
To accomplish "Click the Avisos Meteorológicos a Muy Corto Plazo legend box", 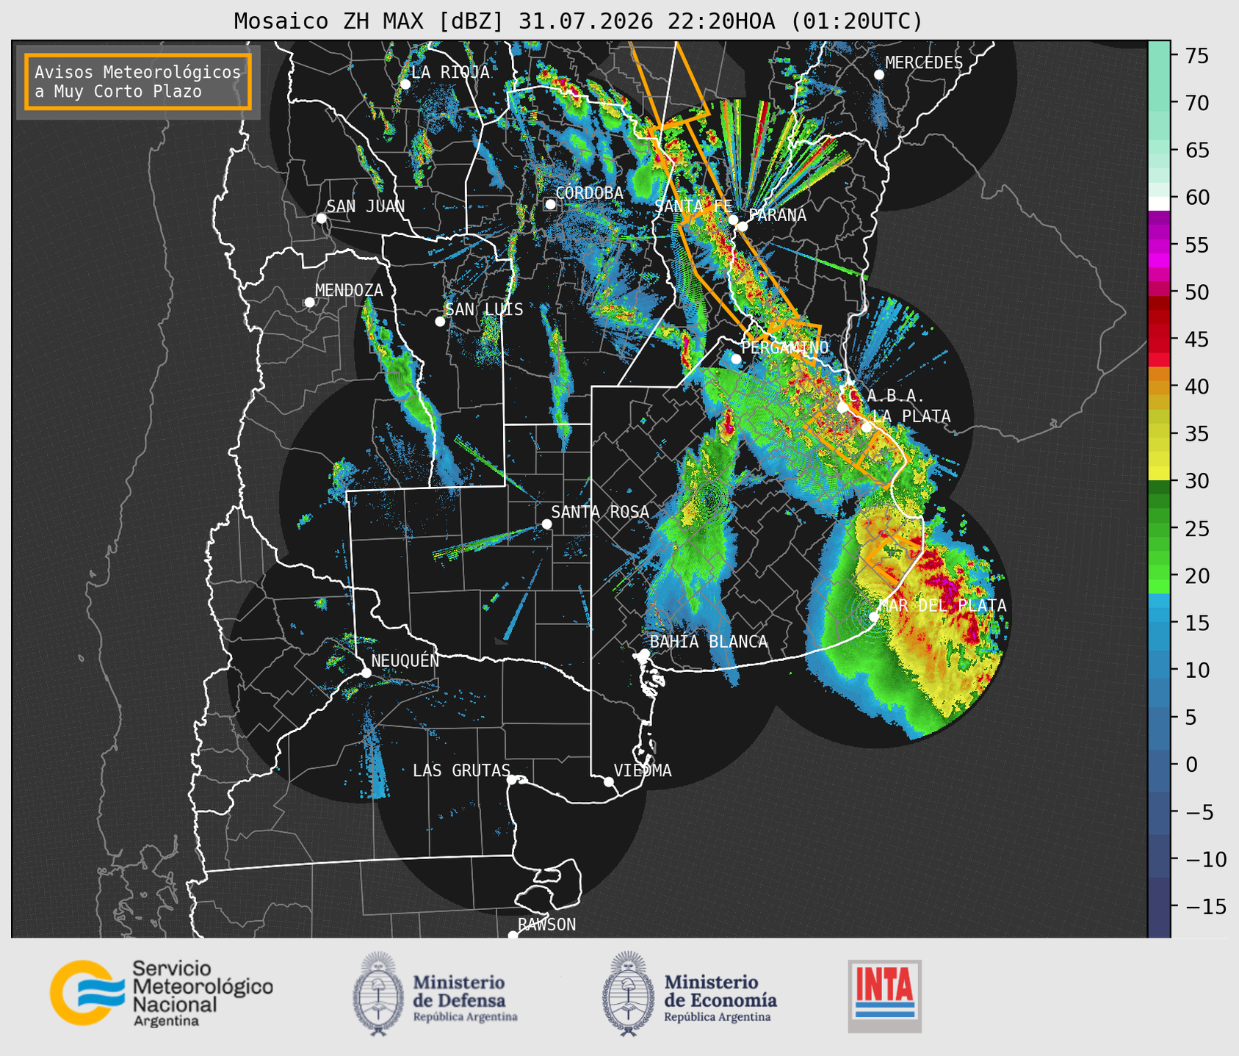I will coord(138,82).
